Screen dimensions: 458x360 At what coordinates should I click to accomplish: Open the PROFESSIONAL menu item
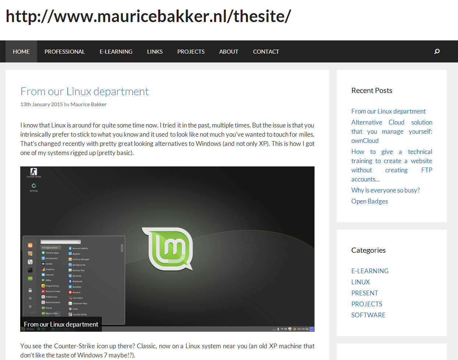(x=65, y=51)
